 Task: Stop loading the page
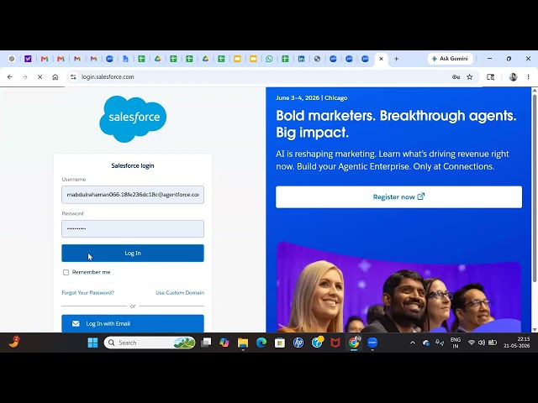[40, 77]
